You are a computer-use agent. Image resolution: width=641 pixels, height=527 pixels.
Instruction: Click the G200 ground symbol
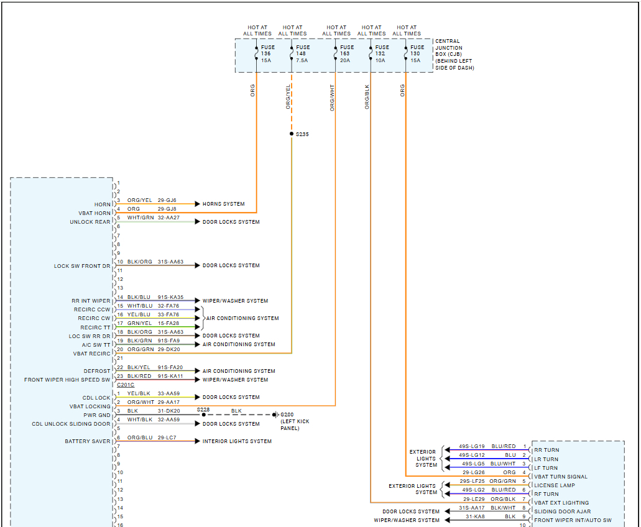[275, 415]
